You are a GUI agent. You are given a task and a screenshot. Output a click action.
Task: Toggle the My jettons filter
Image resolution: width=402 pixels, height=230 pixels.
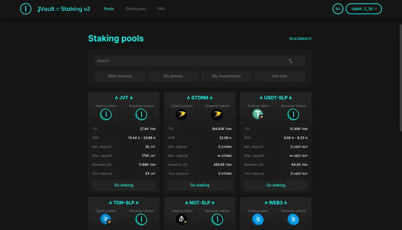point(173,76)
